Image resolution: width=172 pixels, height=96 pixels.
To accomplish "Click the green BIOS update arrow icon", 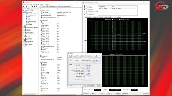I will coord(47,6).
